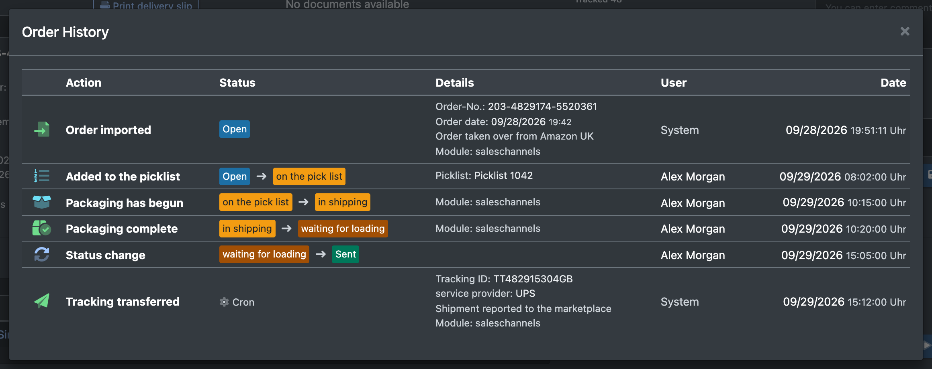Click the Cron label in Tracking transferred row
The image size is (932, 369).
(243, 302)
